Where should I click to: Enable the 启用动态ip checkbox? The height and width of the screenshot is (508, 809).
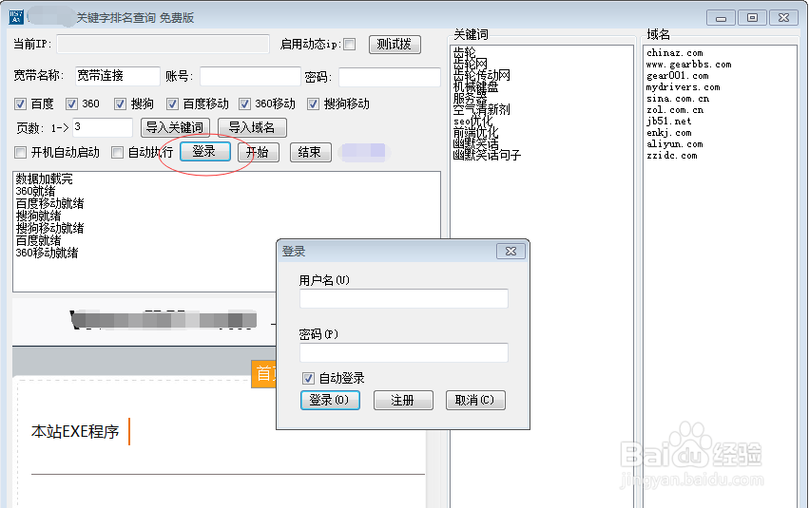pyautogui.click(x=349, y=45)
